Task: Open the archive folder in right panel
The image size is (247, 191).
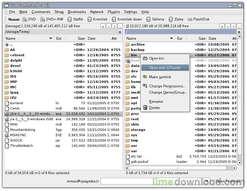Action: pos(138,44)
